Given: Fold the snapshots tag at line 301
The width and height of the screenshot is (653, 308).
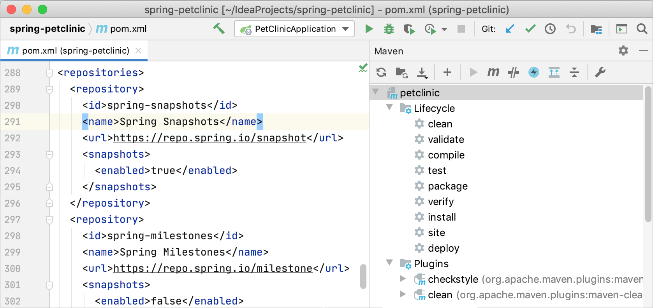Looking at the screenshot, I should (x=49, y=285).
